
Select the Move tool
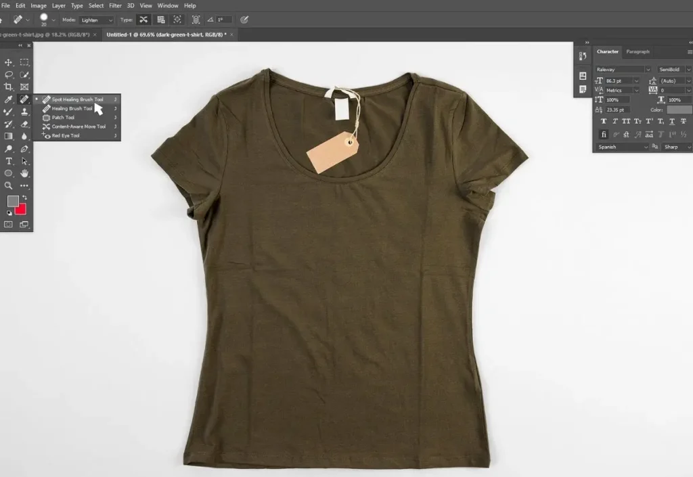point(9,62)
